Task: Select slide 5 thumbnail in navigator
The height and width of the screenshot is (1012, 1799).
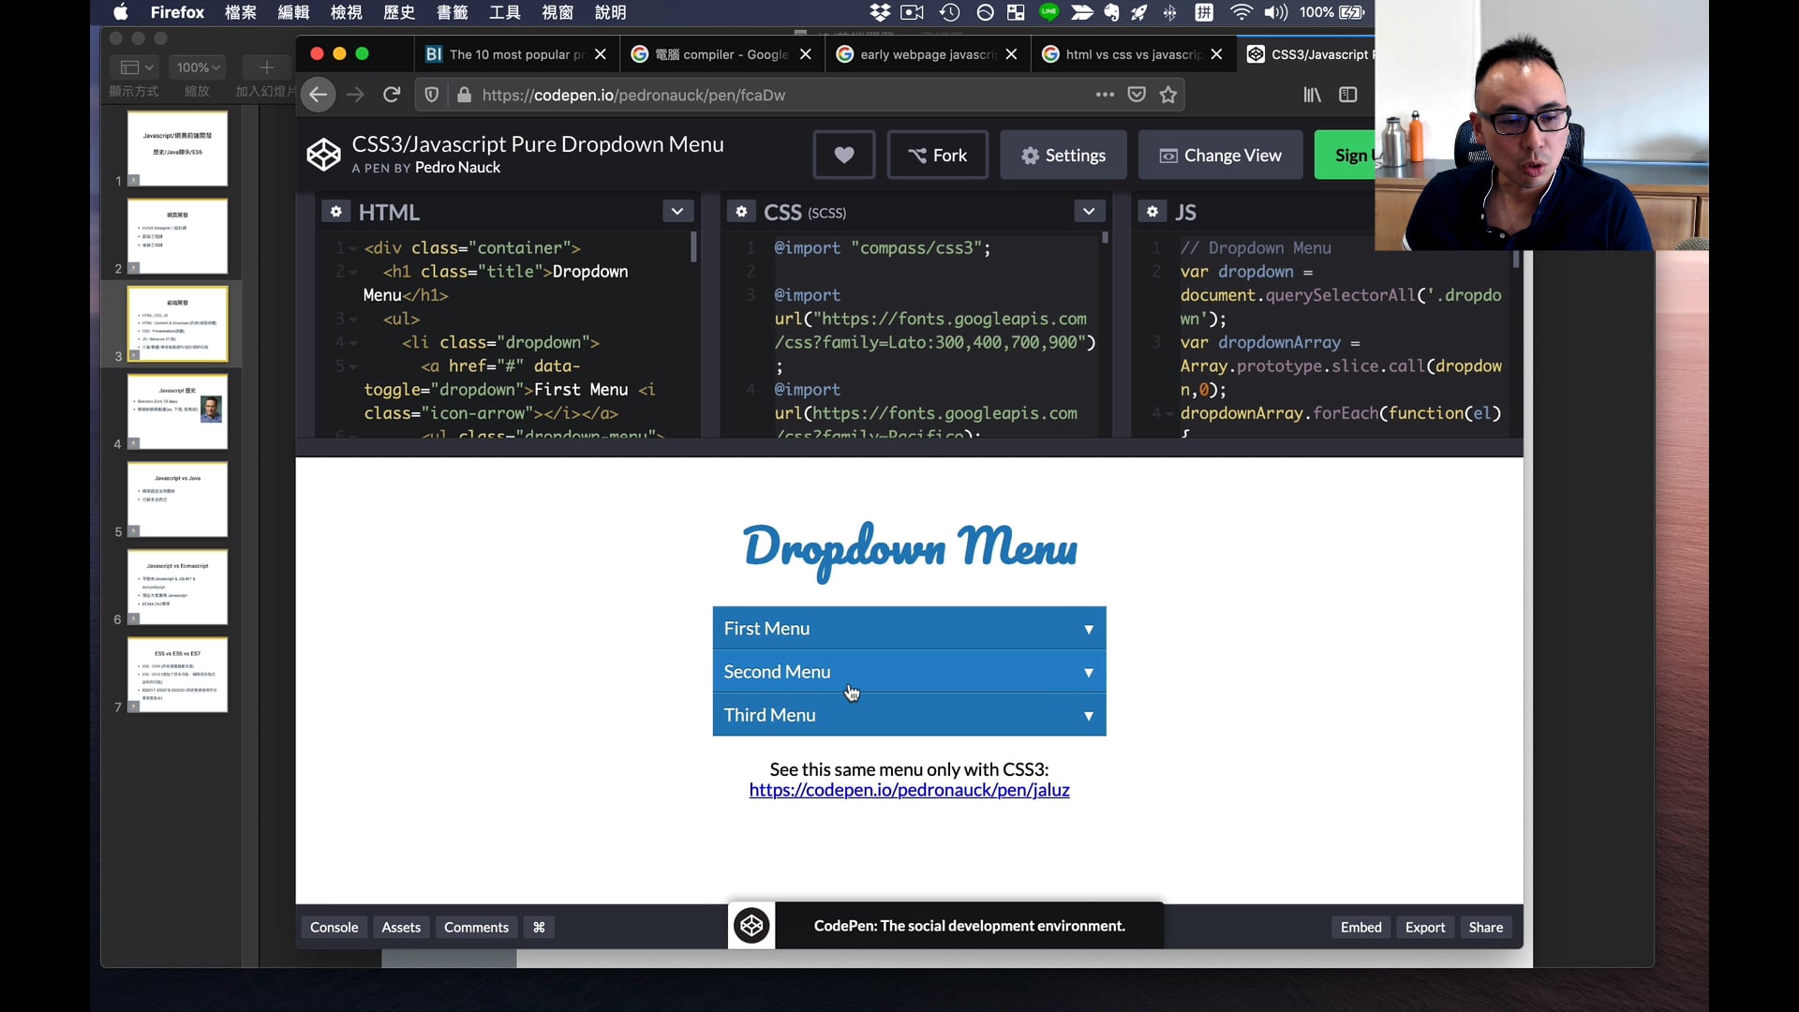Action: tap(177, 499)
